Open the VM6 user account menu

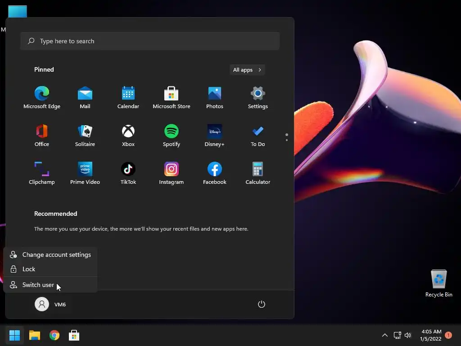[50, 304]
